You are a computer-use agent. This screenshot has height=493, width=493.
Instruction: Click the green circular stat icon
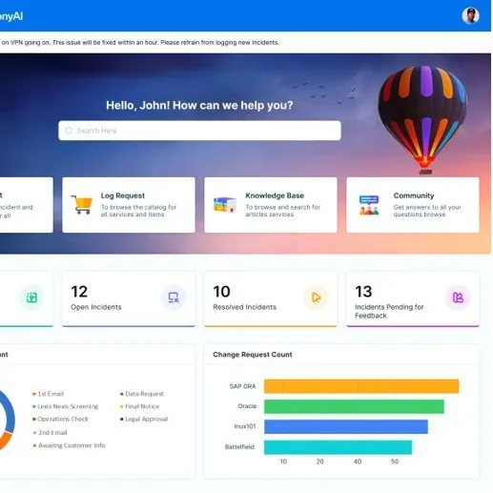tap(31, 298)
